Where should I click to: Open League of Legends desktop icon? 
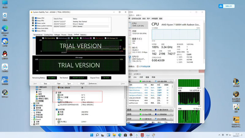coord(236,82)
